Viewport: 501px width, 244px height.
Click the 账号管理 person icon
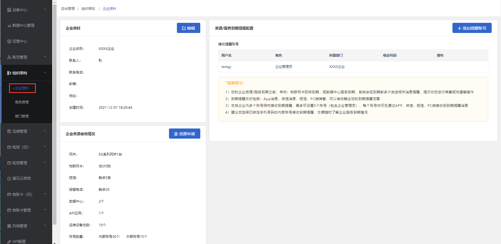coord(9,57)
